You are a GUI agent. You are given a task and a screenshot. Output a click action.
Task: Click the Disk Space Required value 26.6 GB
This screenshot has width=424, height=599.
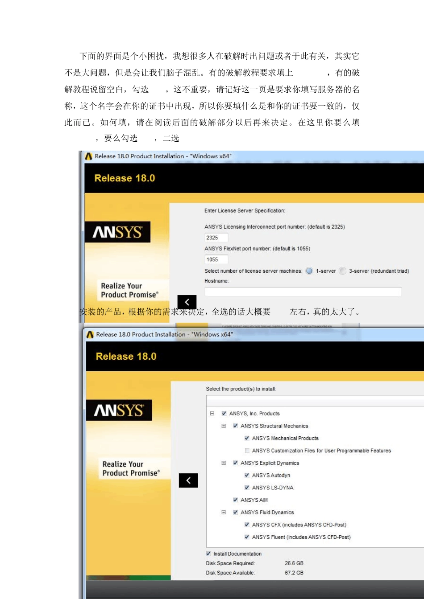[294, 563]
